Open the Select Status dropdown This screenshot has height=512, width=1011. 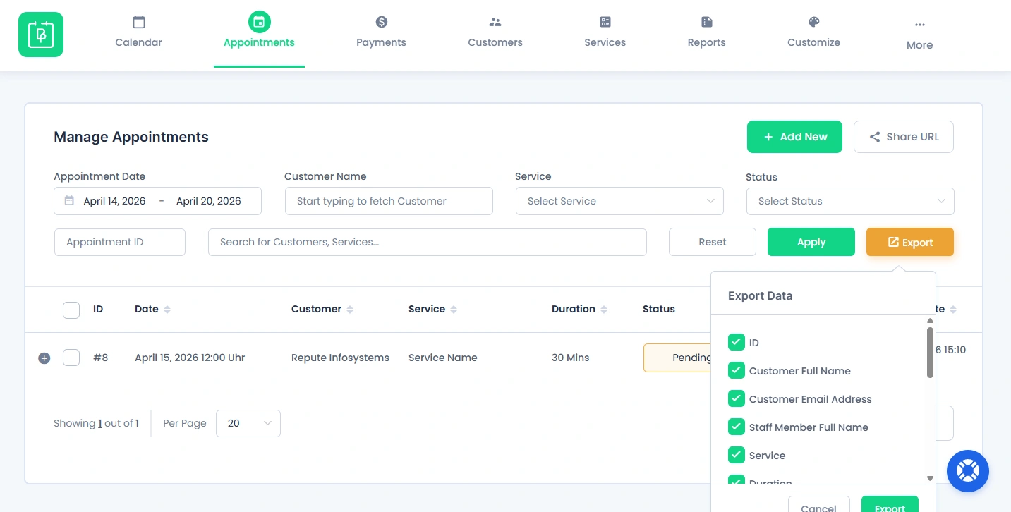coord(850,201)
